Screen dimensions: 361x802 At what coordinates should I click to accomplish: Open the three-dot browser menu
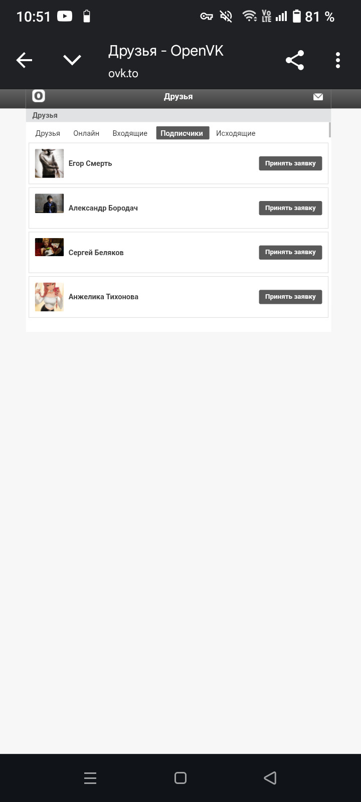point(338,60)
